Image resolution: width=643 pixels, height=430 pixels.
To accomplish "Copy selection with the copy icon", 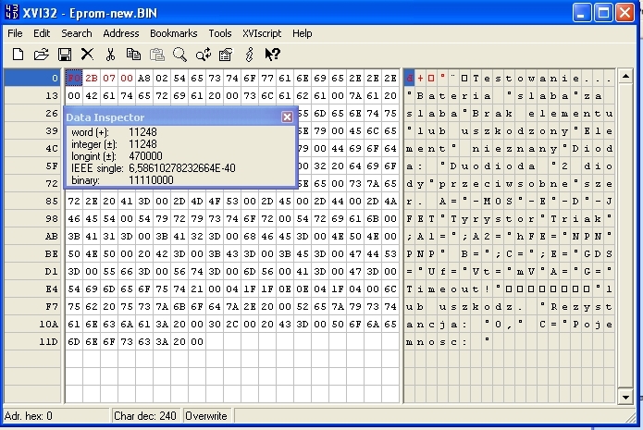I will [x=133, y=55].
